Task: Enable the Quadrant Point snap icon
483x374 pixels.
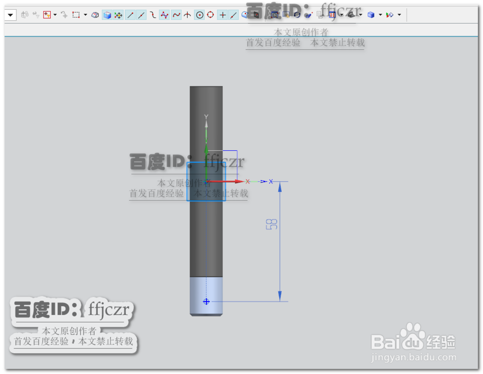Action: [x=211, y=14]
